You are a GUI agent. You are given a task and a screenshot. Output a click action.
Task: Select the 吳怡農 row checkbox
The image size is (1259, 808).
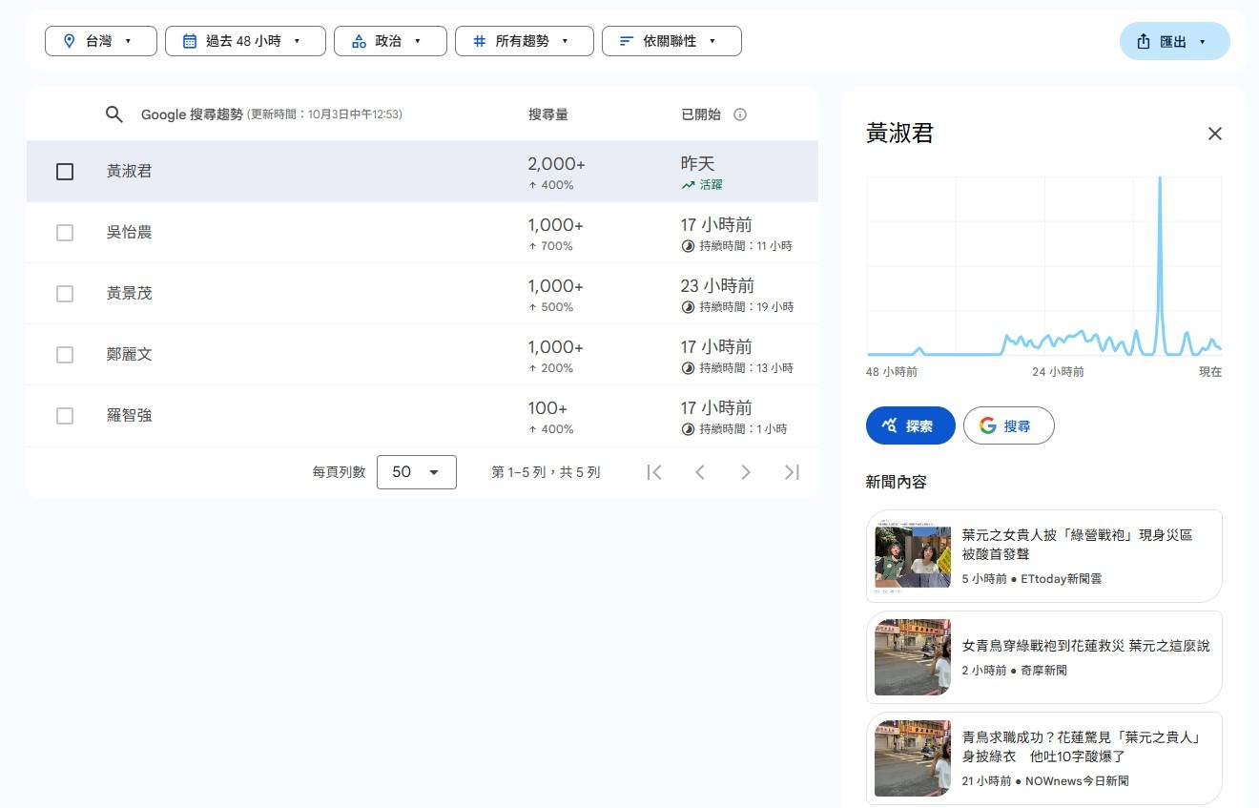point(65,233)
